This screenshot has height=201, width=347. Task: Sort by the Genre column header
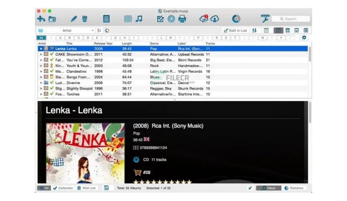pyautogui.click(x=154, y=43)
